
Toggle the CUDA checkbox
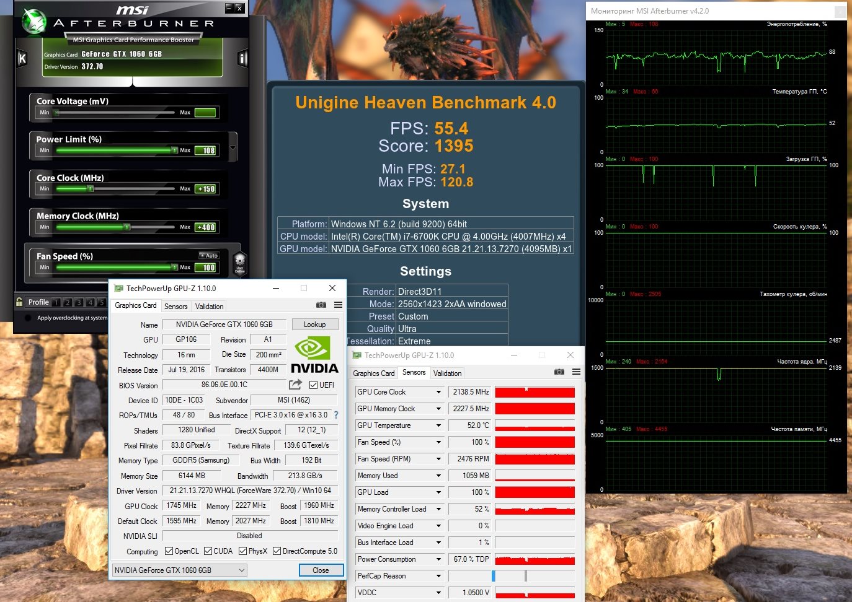coord(208,551)
